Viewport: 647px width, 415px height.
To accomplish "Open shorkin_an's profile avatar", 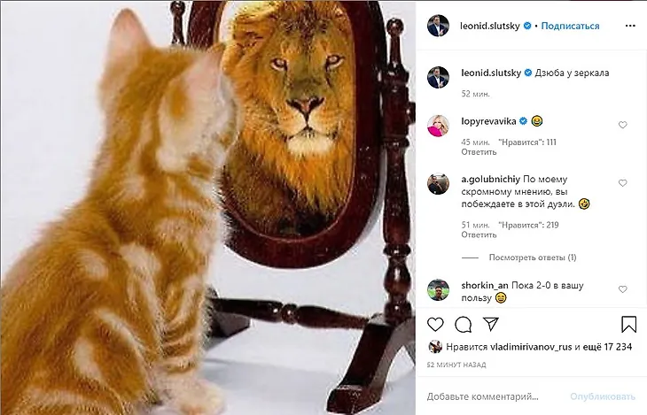I will [x=438, y=290].
